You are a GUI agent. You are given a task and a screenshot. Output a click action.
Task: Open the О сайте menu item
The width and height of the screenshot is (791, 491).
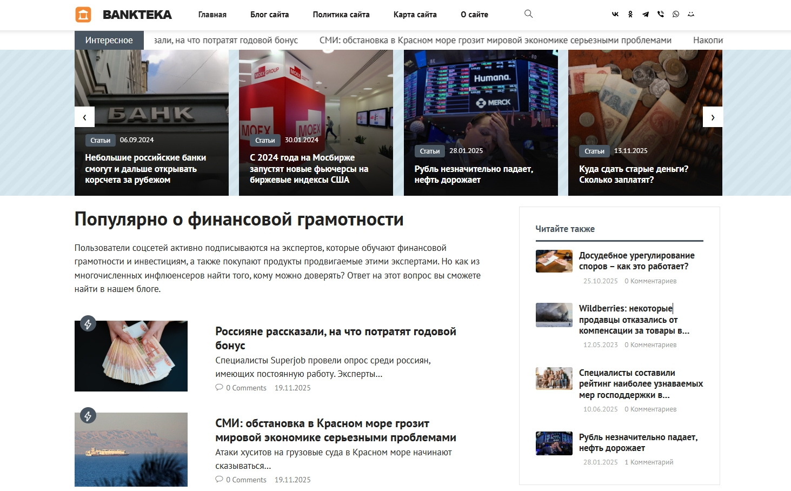(475, 15)
